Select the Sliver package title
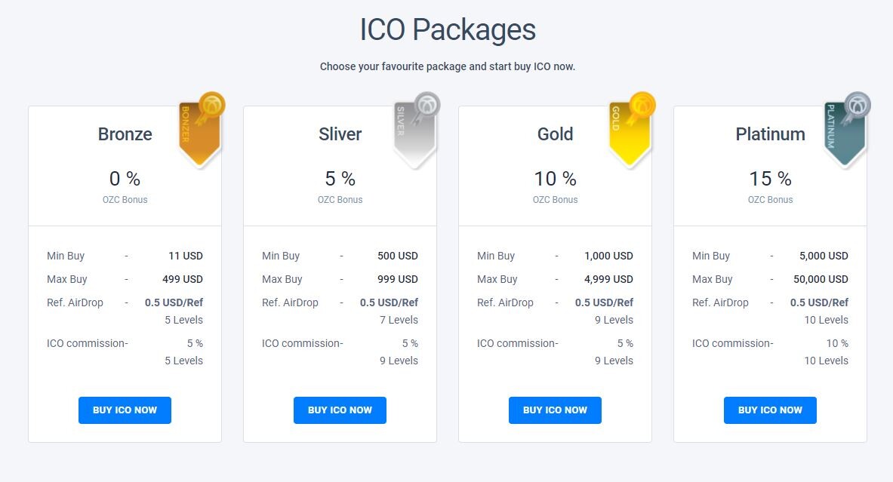The image size is (893, 482). [x=340, y=134]
